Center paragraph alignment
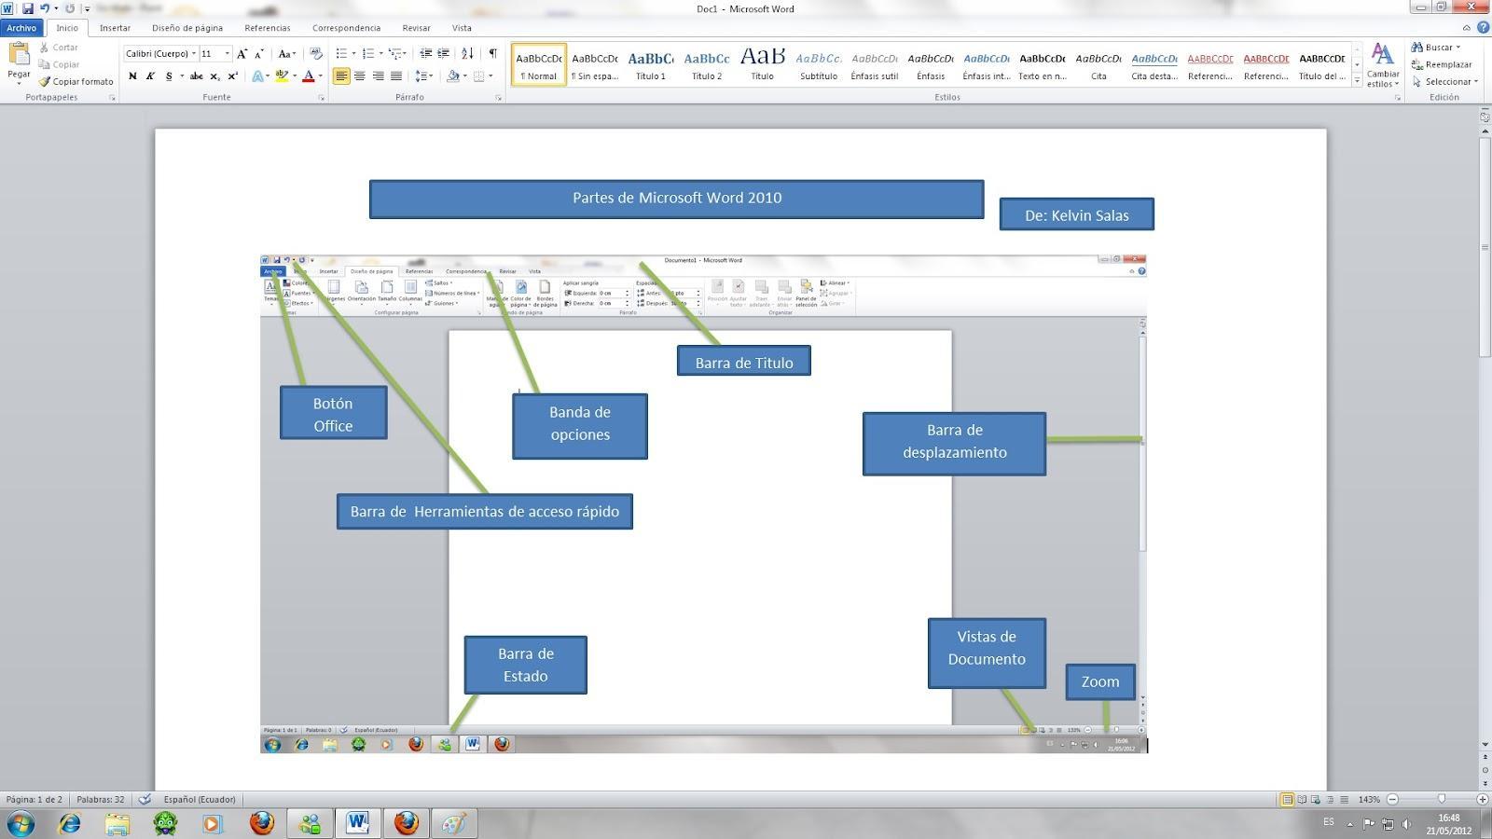Screen dimensions: 1492x839 coord(359,76)
